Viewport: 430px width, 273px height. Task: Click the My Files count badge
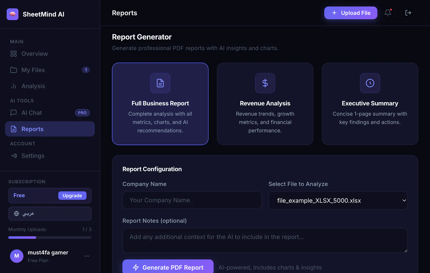click(x=86, y=70)
